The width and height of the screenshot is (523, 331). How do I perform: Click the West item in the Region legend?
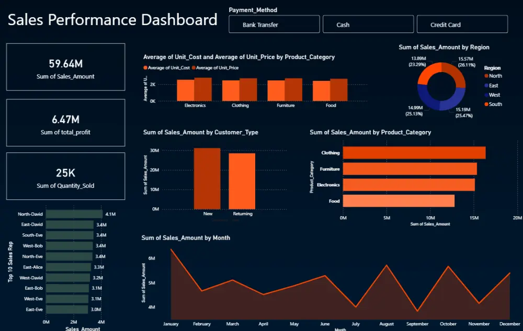click(494, 94)
